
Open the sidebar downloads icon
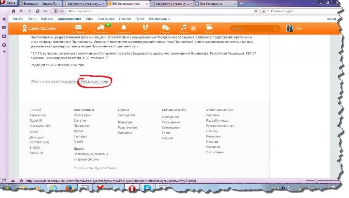pyautogui.click(x=4, y=36)
